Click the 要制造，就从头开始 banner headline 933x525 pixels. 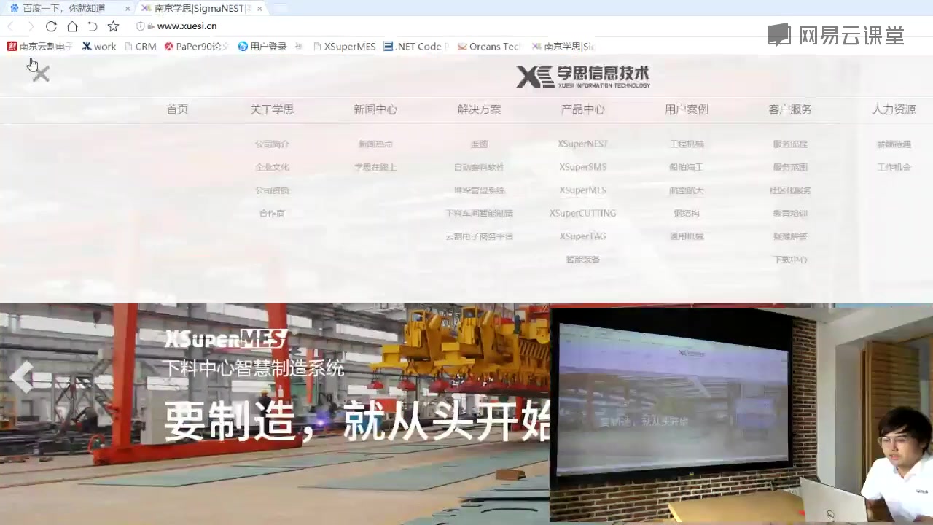click(357, 421)
